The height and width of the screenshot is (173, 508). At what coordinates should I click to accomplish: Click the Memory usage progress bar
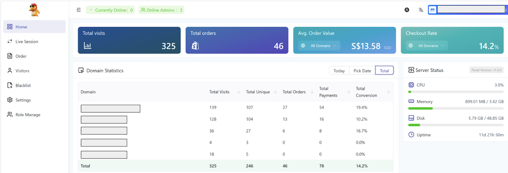(456, 108)
